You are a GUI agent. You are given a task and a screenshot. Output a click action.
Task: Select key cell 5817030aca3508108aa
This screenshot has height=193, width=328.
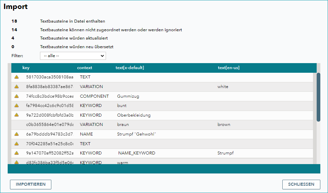[50, 77]
